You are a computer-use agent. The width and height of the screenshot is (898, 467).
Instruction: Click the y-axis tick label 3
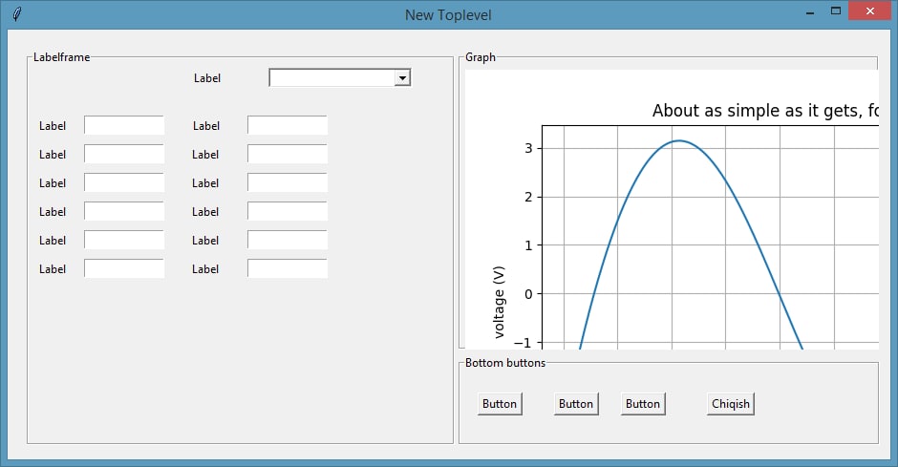528,148
